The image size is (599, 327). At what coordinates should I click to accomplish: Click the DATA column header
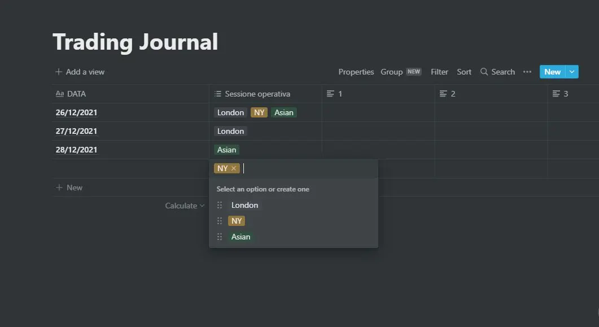click(x=130, y=94)
